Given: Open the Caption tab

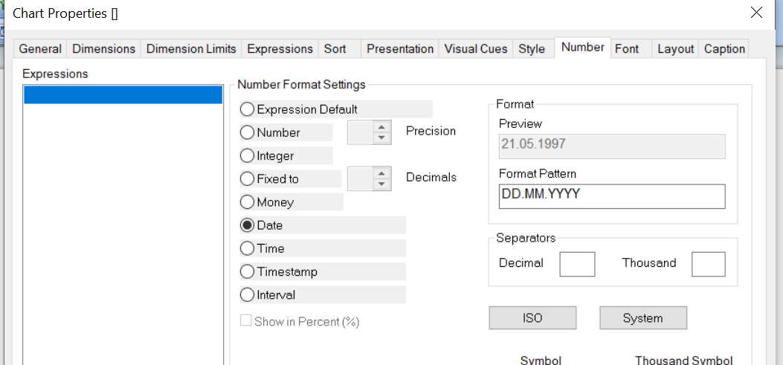Looking at the screenshot, I should click(x=724, y=49).
